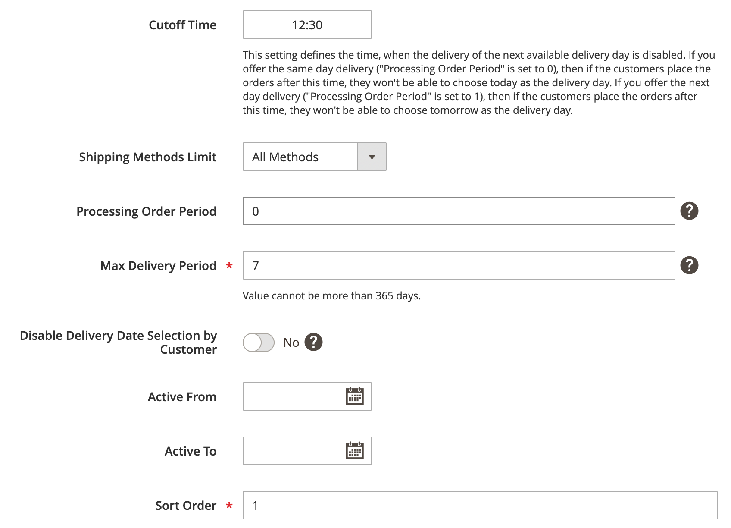Toggle Disable Delivery Date Selection by Customer switch
731x528 pixels.
click(x=259, y=343)
